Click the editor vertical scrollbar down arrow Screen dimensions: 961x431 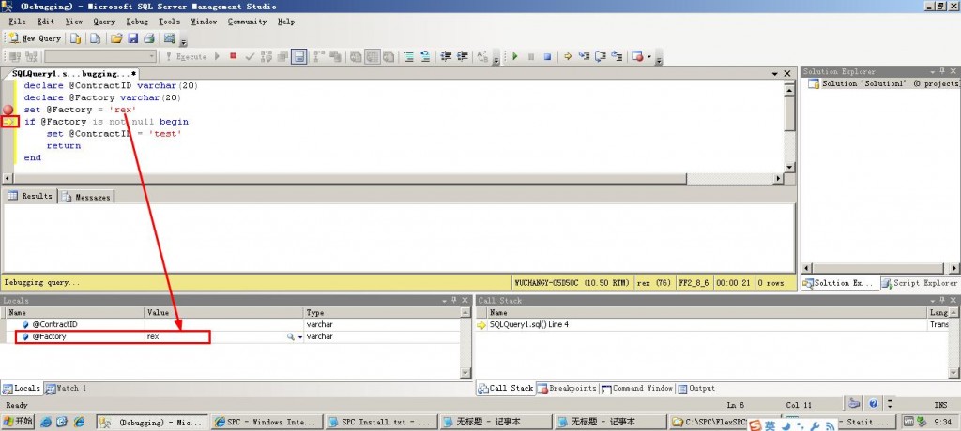pos(789,167)
